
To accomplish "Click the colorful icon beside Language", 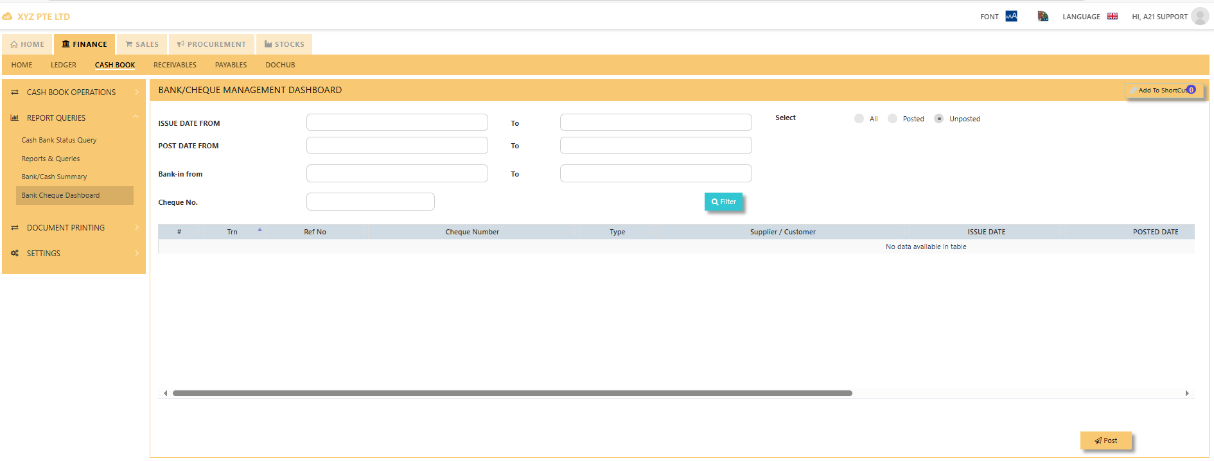I will [1042, 16].
